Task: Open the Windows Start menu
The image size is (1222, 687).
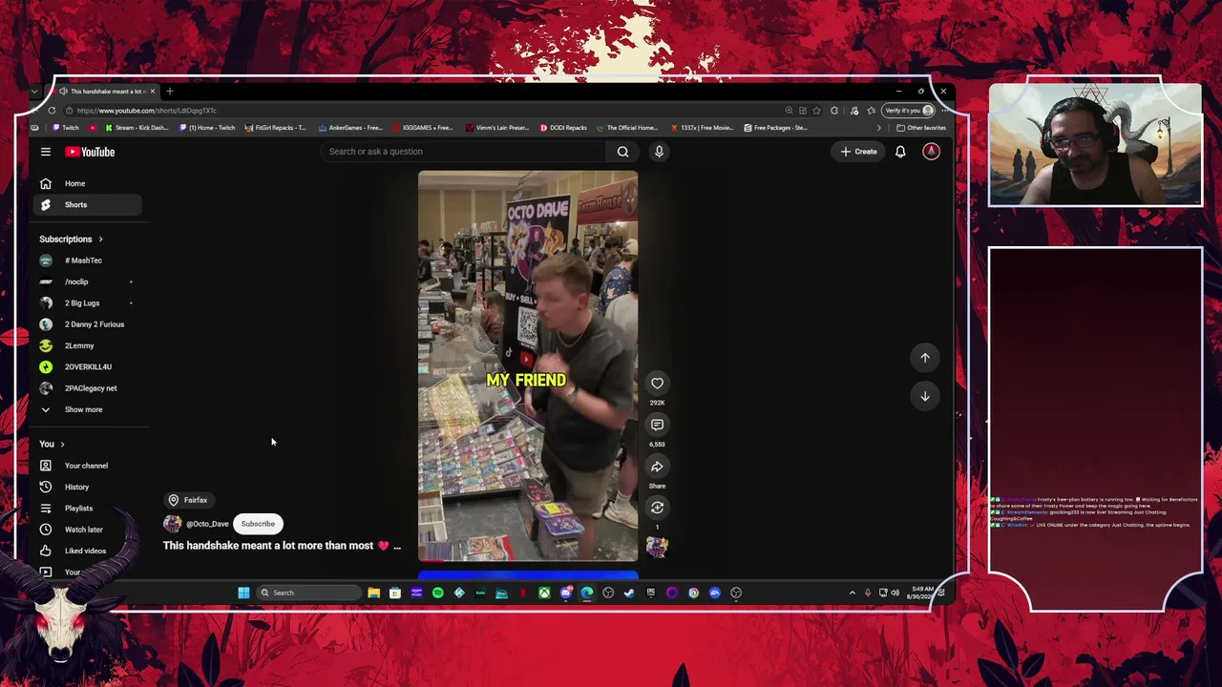Action: click(x=243, y=593)
